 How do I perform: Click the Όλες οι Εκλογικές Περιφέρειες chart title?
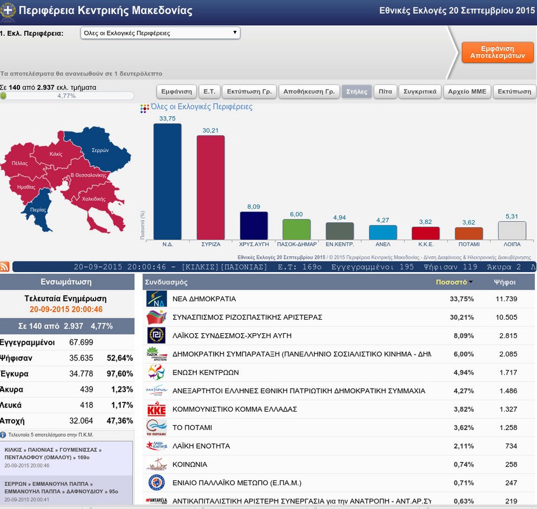click(201, 106)
